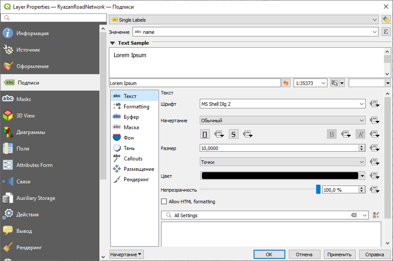The width and height of the screenshot is (393, 261).
Task: Open 3D View section in sidebar
Action: pos(26,116)
